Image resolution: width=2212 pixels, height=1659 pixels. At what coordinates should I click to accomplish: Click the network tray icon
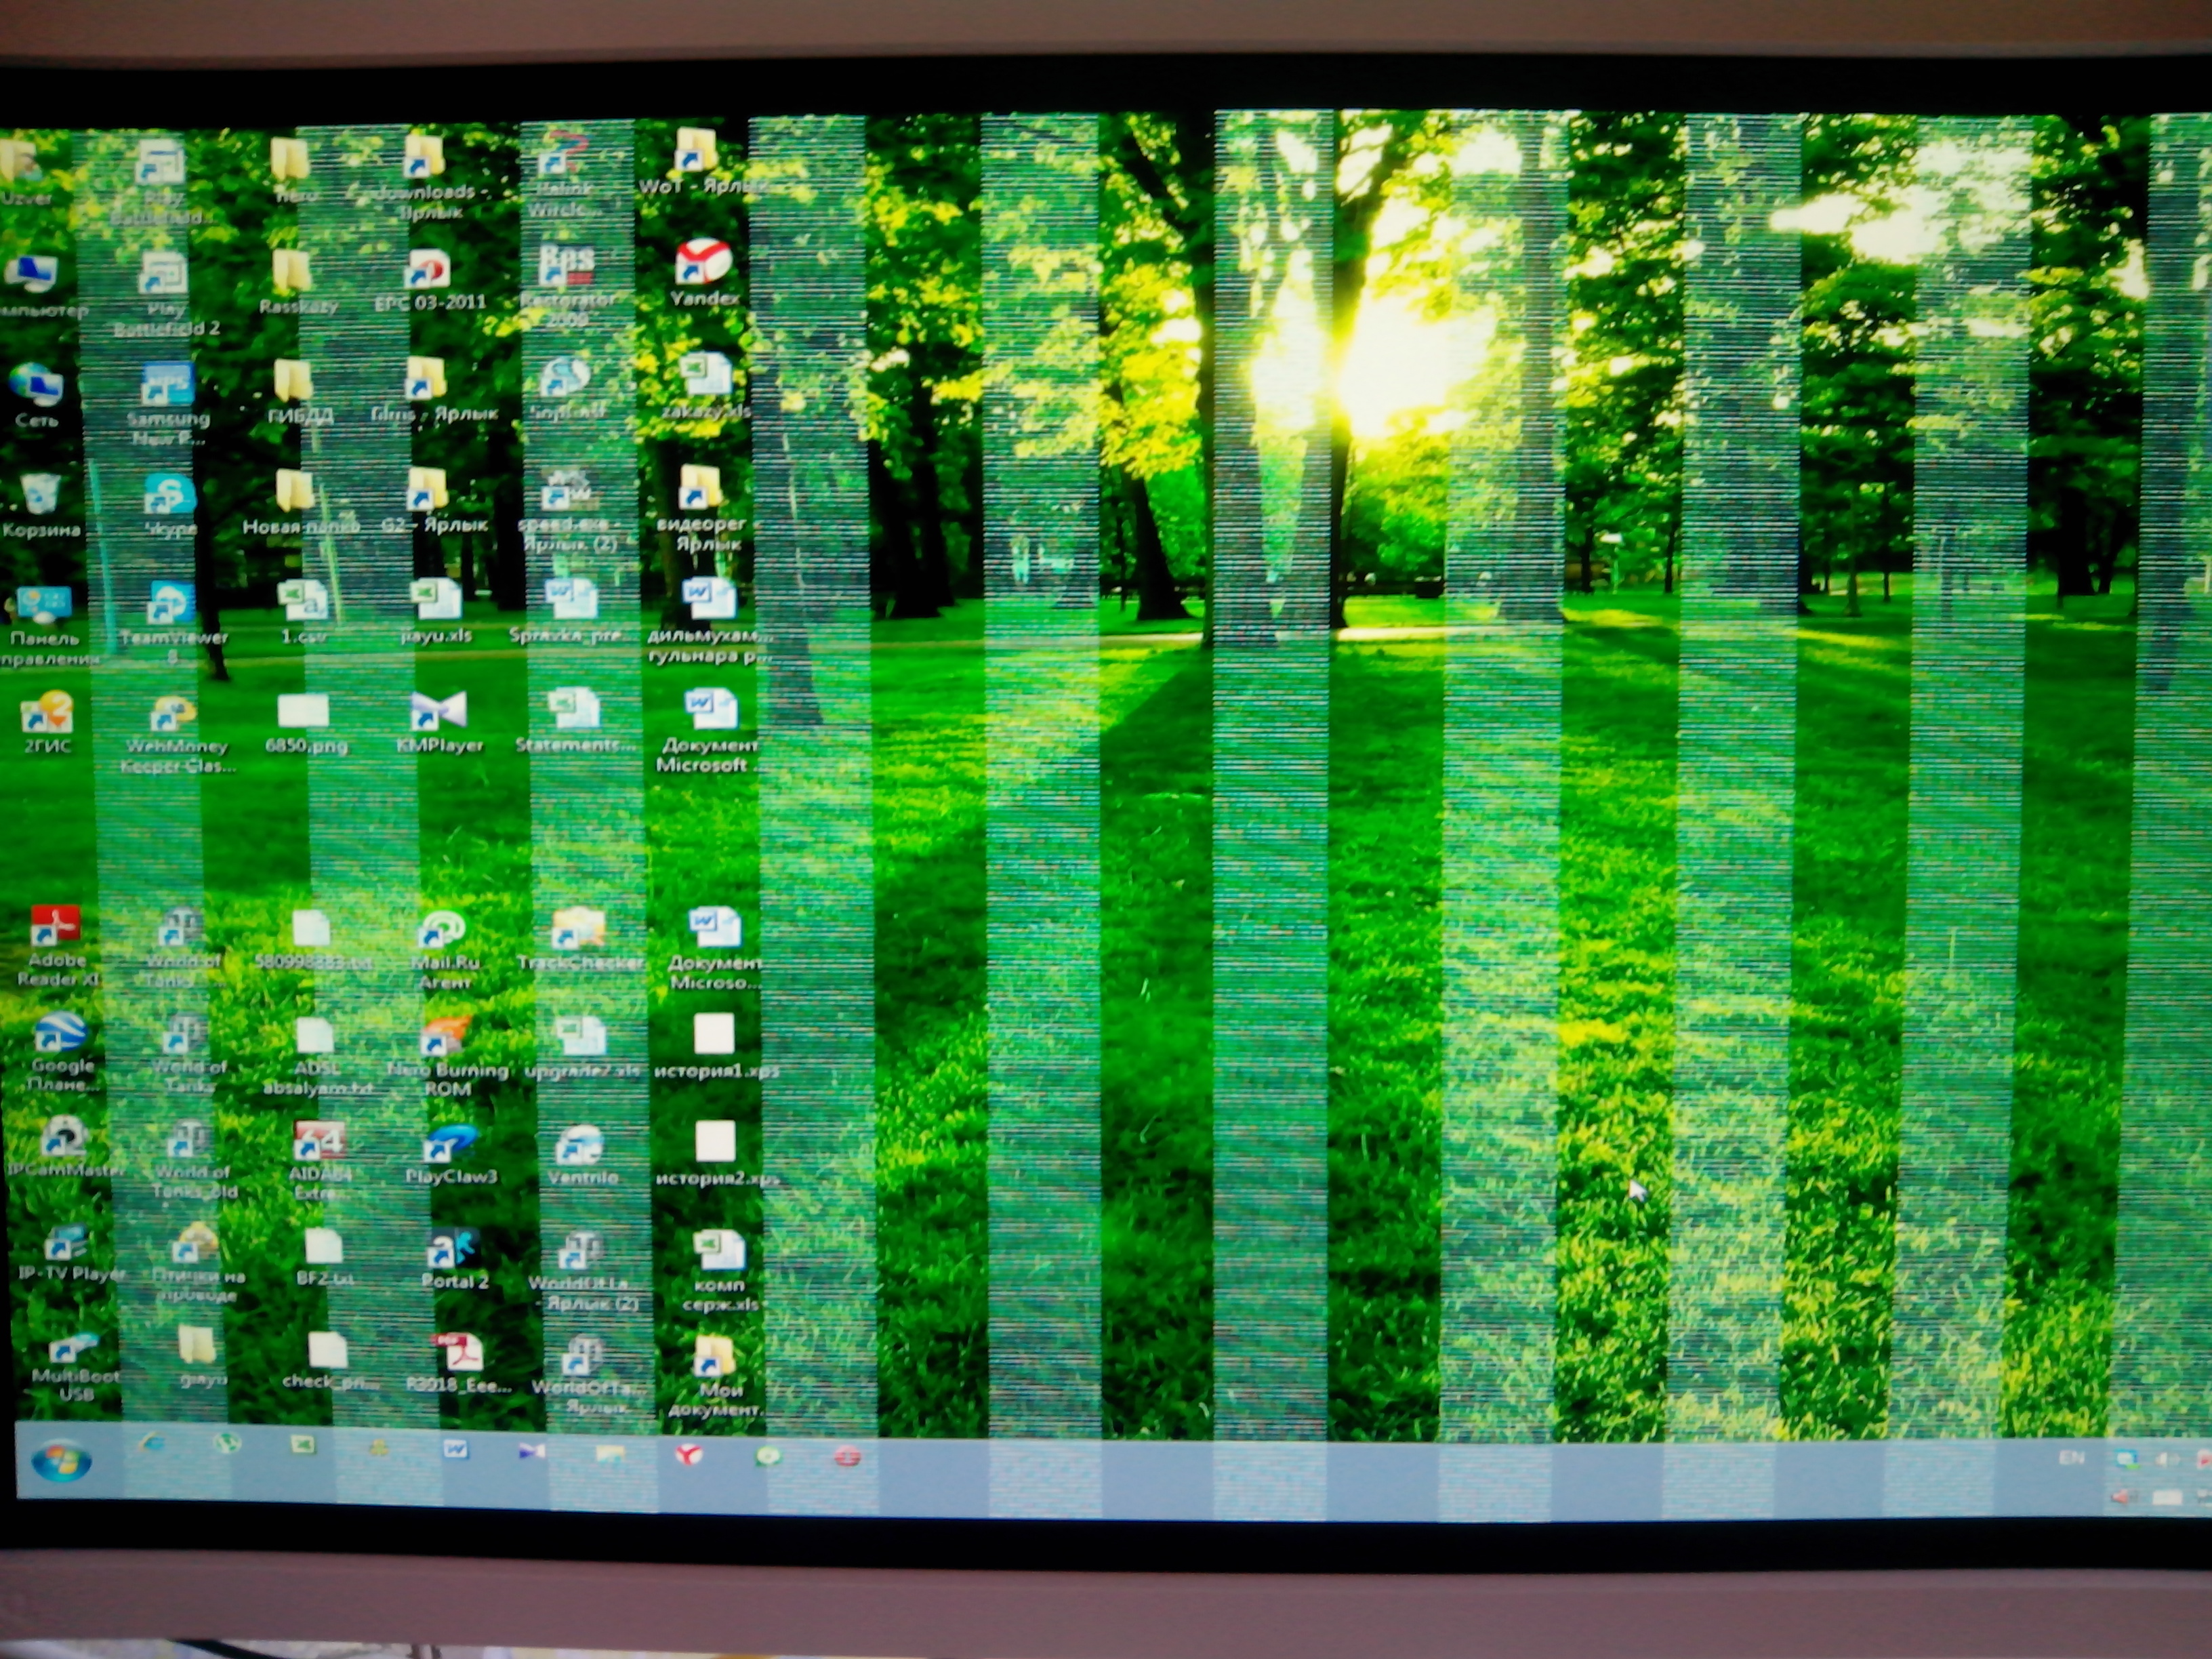[2127, 1460]
